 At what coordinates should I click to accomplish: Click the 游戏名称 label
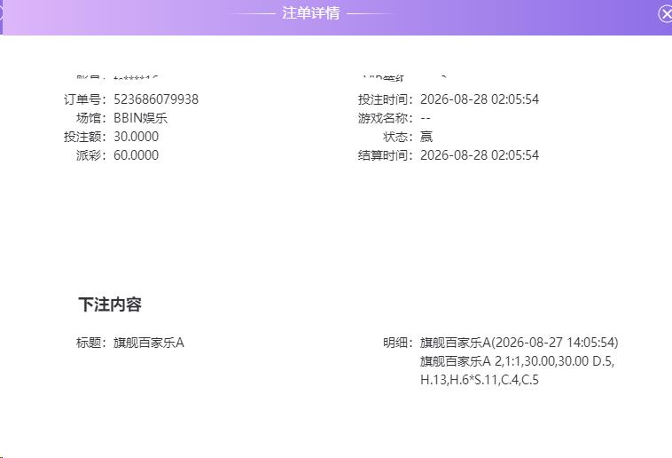(386, 118)
